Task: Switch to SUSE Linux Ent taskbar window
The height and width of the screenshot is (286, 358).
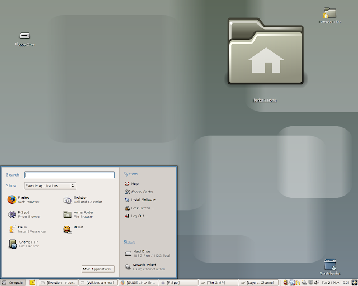Action: click(x=138, y=283)
